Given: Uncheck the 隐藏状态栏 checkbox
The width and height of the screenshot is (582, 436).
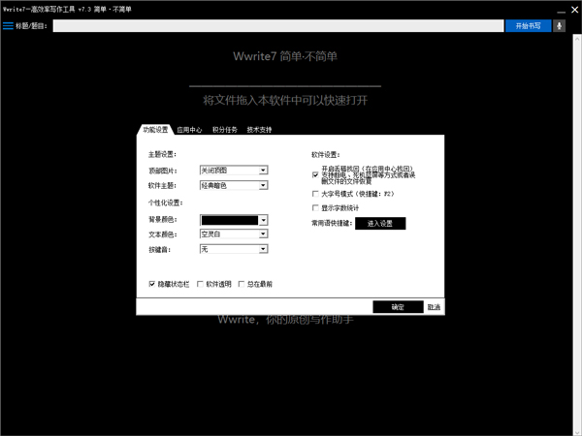Looking at the screenshot, I should click(152, 284).
